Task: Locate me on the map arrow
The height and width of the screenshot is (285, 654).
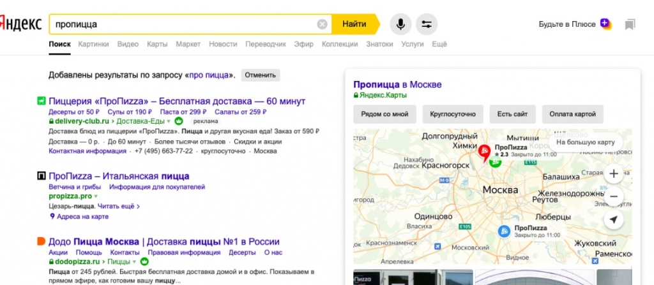Action: point(614,219)
